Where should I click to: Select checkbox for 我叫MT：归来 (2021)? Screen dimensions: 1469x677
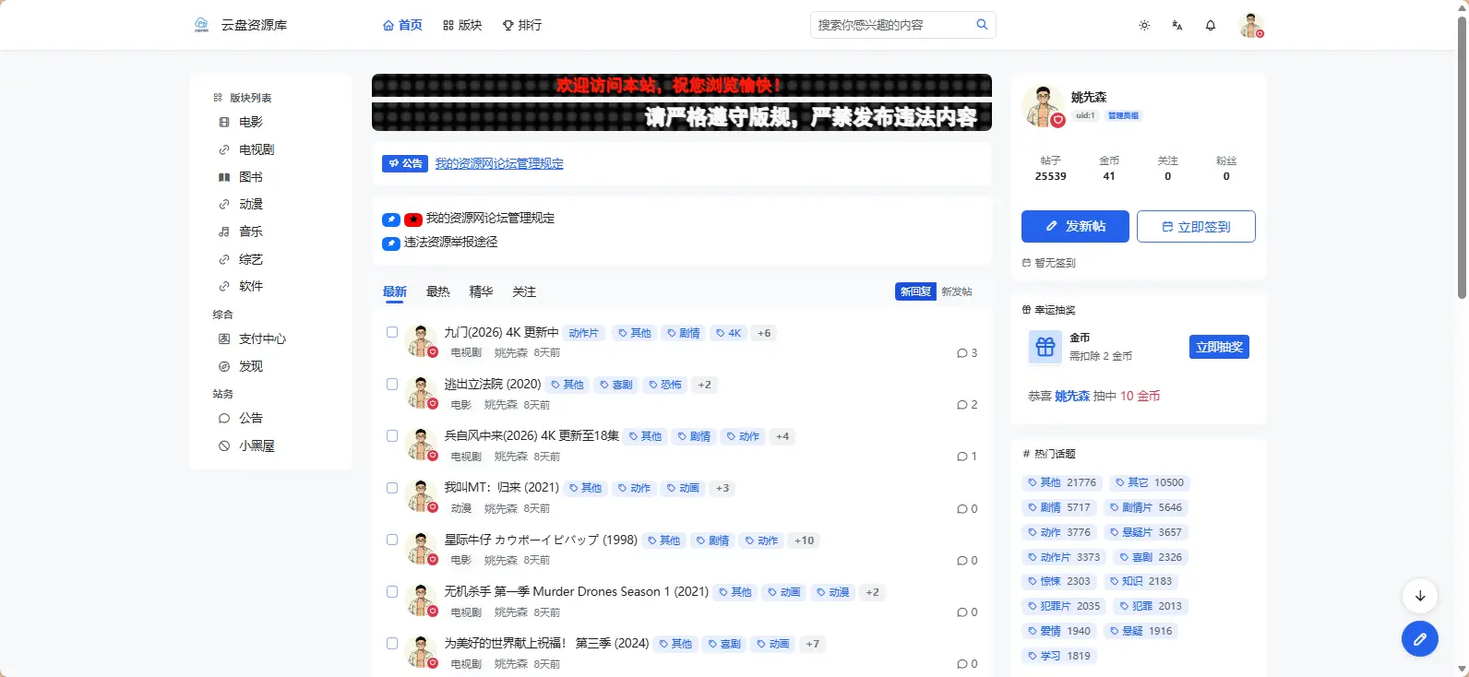[392, 488]
